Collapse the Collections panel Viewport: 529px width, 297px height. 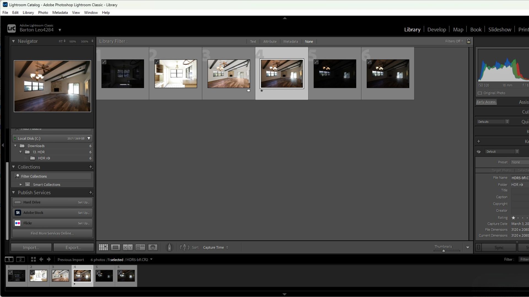13,167
